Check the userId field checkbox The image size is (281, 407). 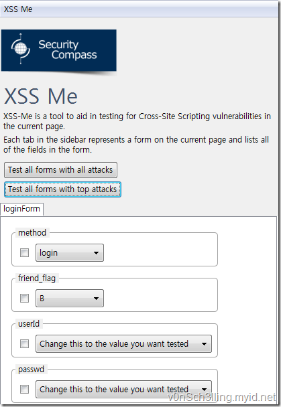24,343
